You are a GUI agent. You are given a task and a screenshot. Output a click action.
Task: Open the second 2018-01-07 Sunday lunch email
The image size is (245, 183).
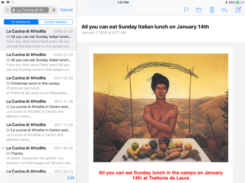click(38, 62)
